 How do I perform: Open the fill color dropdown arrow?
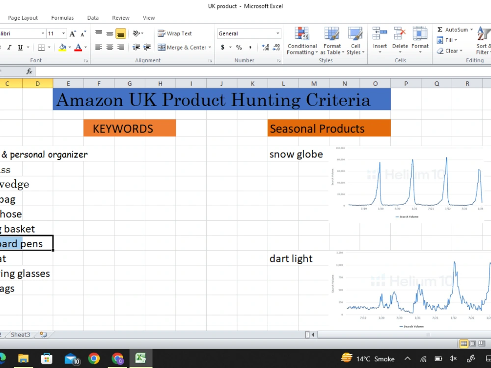70,48
